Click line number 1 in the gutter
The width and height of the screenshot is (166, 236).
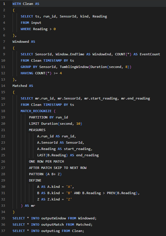[x=4, y=4]
